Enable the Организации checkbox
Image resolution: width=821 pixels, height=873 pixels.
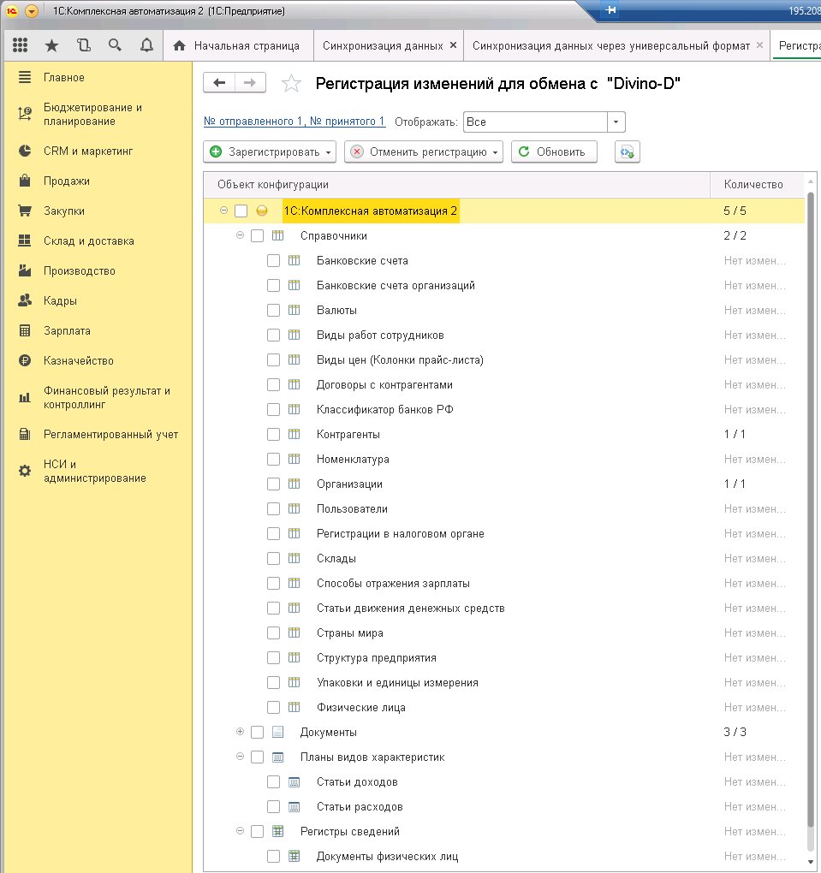coord(273,484)
